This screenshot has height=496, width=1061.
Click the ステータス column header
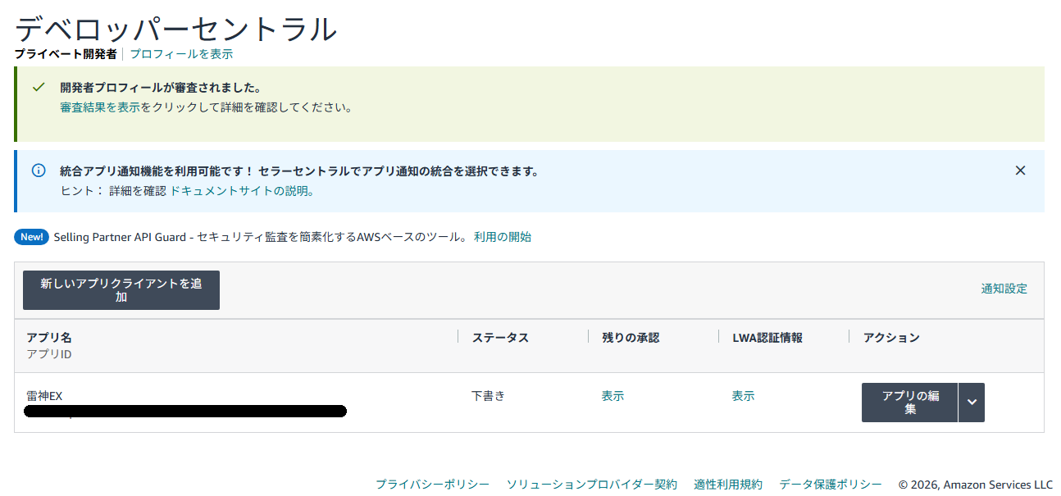pyautogui.click(x=500, y=338)
